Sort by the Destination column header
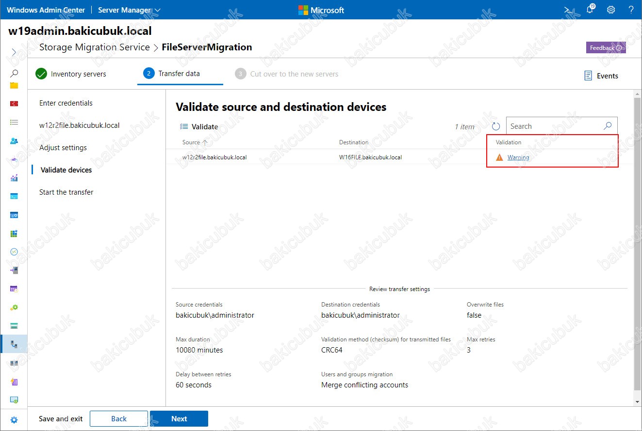642x431 pixels. pos(354,142)
